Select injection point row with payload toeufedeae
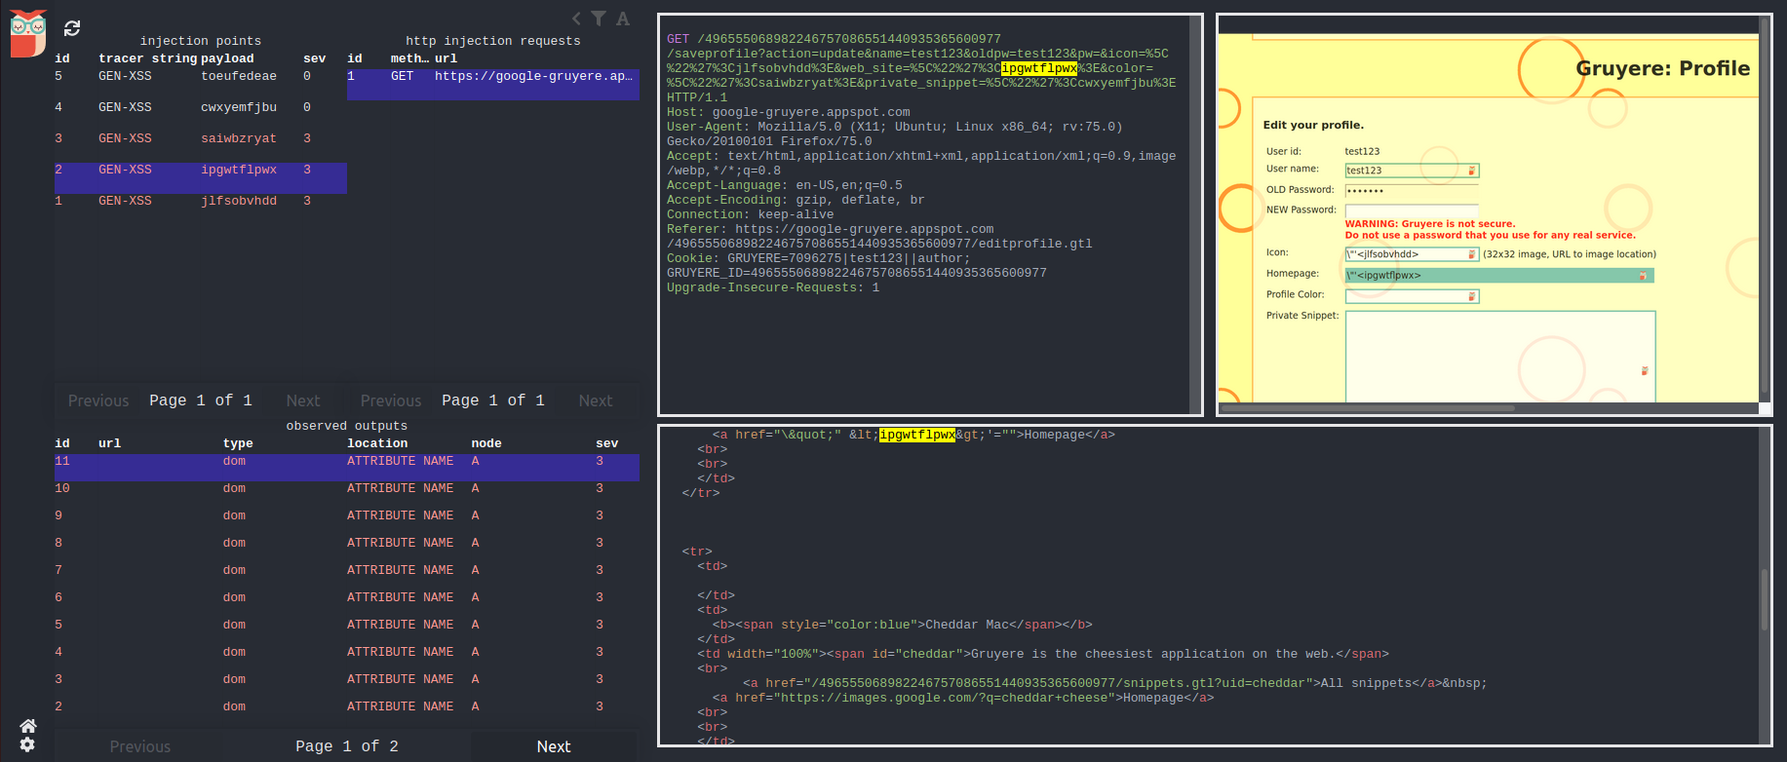This screenshot has width=1787, height=762. (x=201, y=85)
